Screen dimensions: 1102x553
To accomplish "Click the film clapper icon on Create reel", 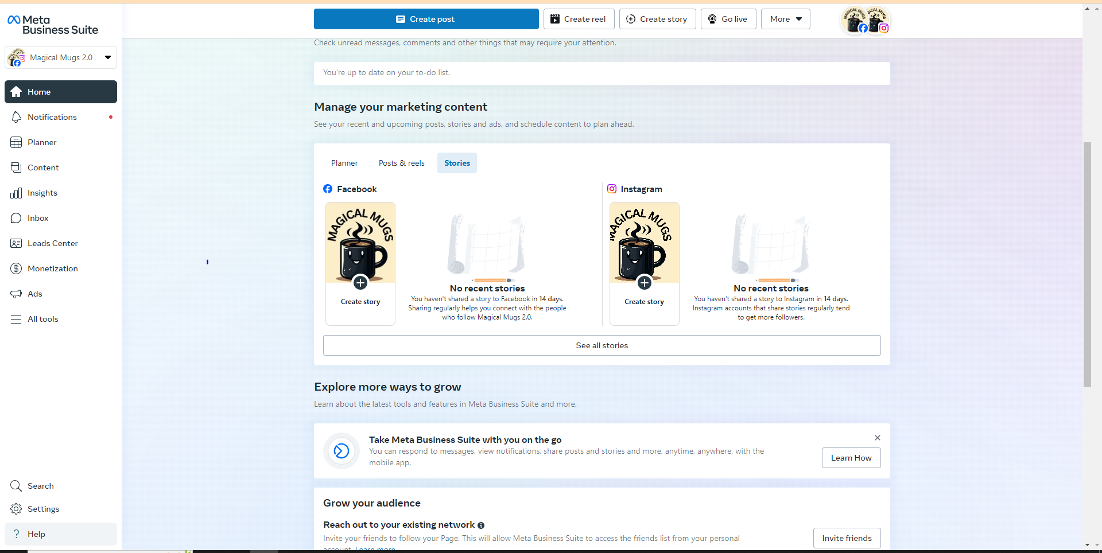I will click(x=555, y=19).
